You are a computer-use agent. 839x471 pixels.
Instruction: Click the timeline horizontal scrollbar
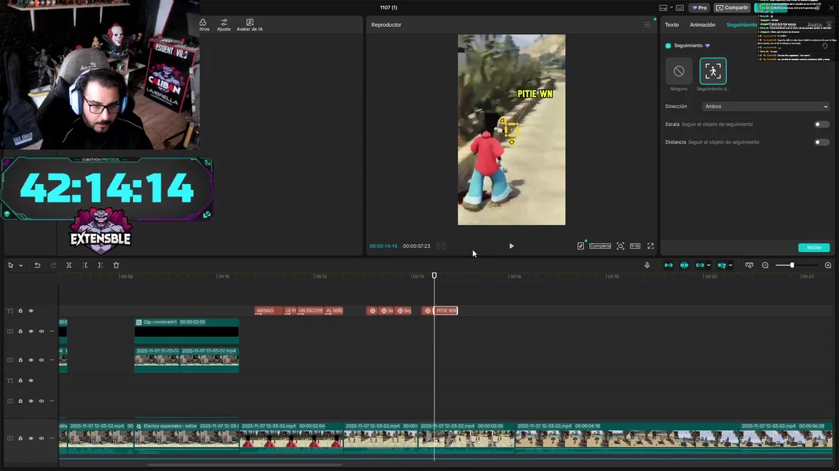[244, 465]
